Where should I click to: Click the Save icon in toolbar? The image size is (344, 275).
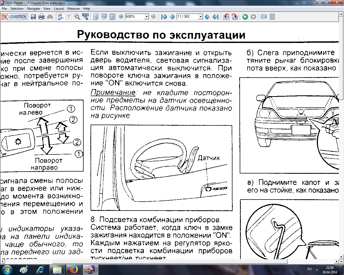[33, 17]
